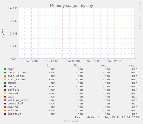Select the 'swap_cache' legend label
This screenshot has height=124, width=143.
tap(16, 76)
